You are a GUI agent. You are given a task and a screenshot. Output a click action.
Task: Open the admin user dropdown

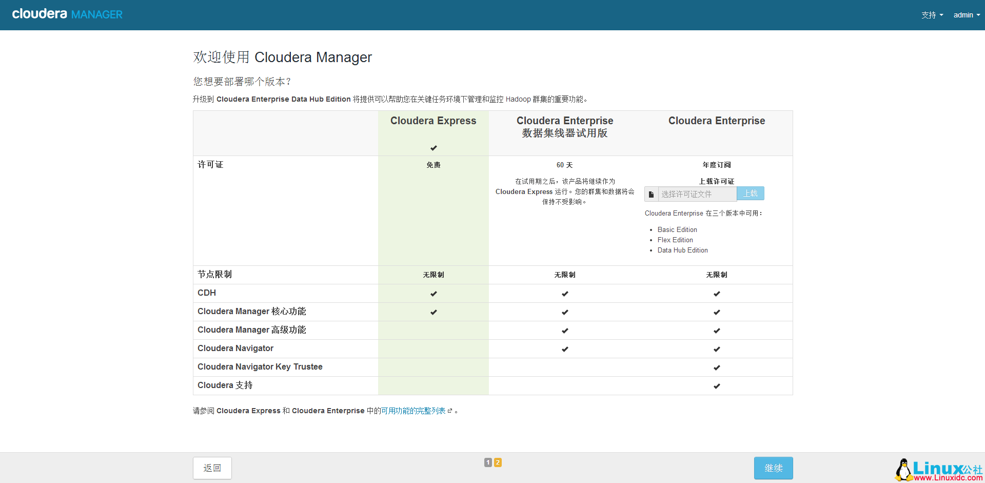coord(967,15)
